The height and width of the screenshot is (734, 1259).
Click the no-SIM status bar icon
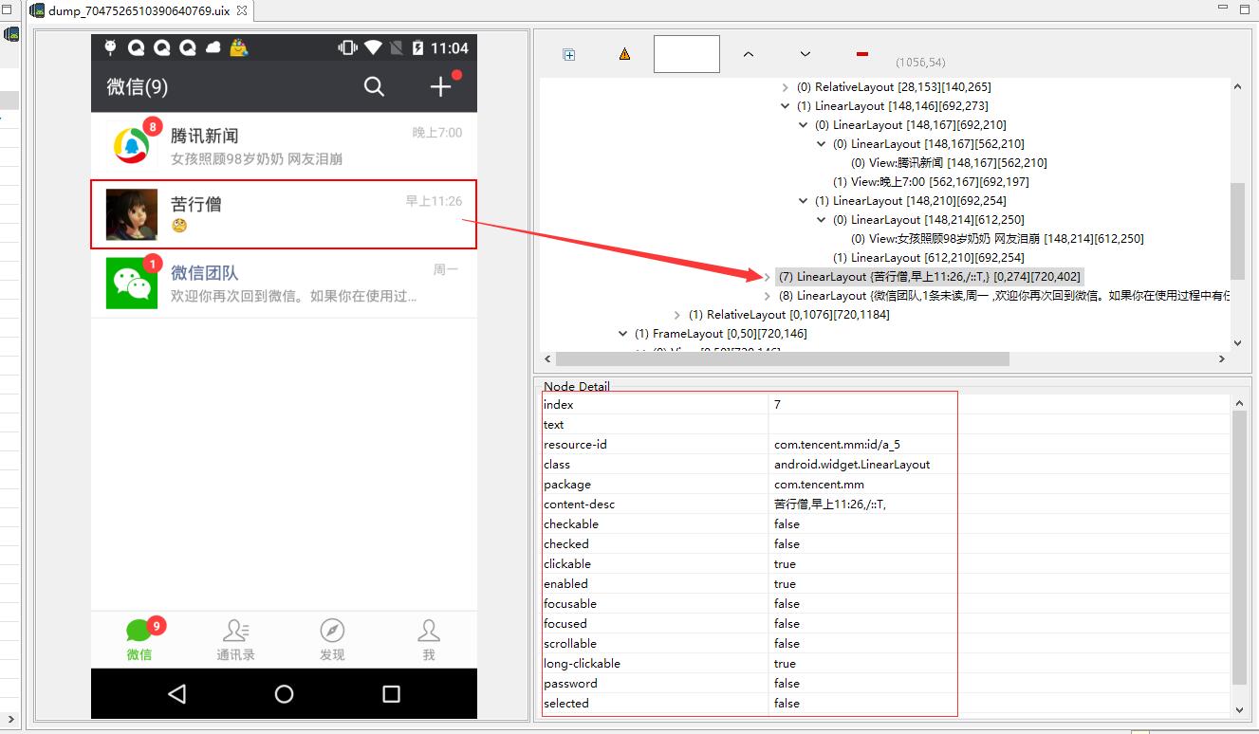(397, 47)
